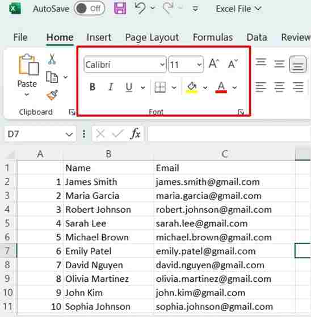Open the Excel File title dropdown

238,9
